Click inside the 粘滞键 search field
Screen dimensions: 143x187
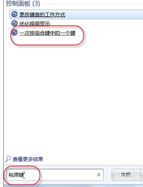tap(55, 175)
